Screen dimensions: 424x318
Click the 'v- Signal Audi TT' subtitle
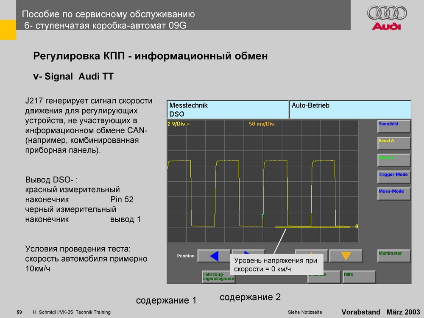(x=73, y=76)
